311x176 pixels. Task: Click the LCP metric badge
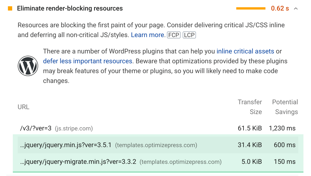[189, 35]
